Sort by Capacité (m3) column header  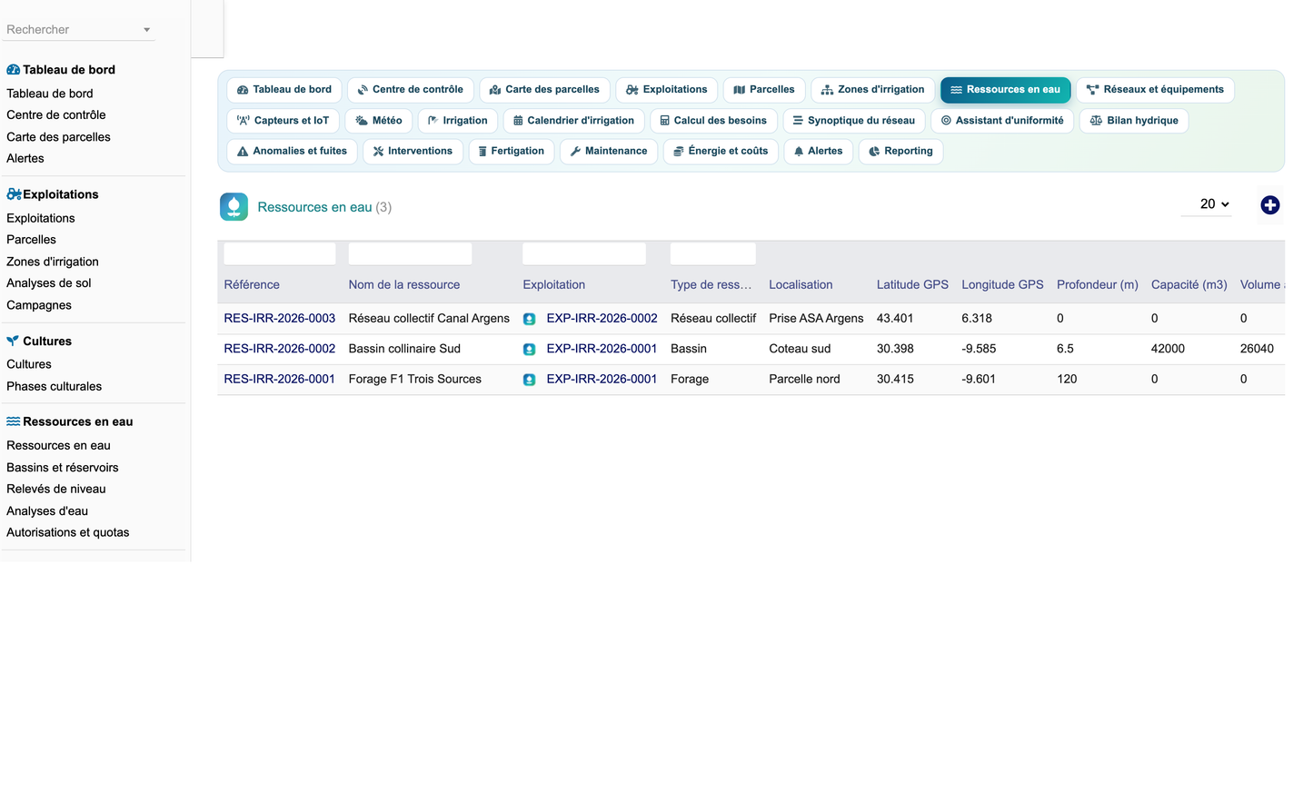tap(1189, 285)
